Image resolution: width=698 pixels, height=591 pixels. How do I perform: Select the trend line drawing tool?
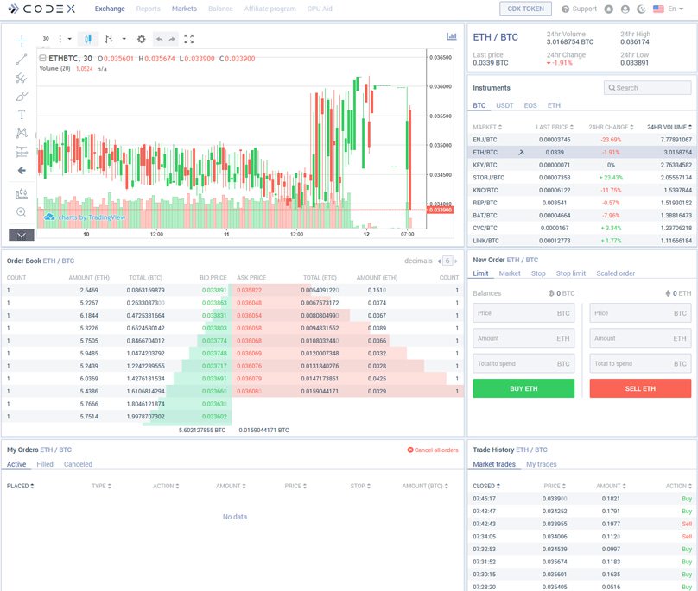click(x=21, y=60)
